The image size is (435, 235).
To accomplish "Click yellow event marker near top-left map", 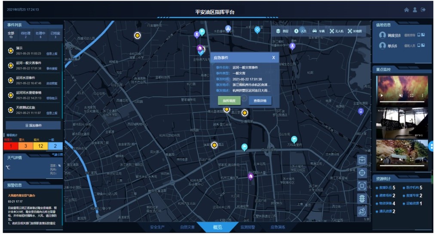I will point(137,36).
